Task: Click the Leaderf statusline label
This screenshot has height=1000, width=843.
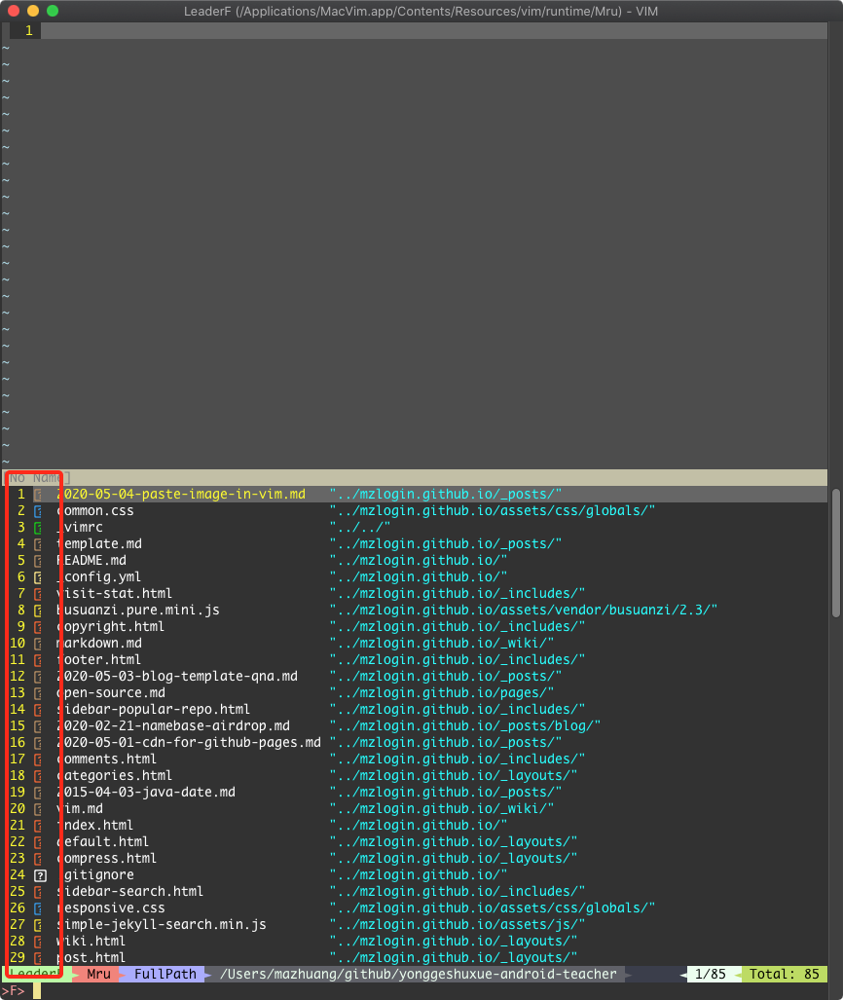Action: pos(31,974)
